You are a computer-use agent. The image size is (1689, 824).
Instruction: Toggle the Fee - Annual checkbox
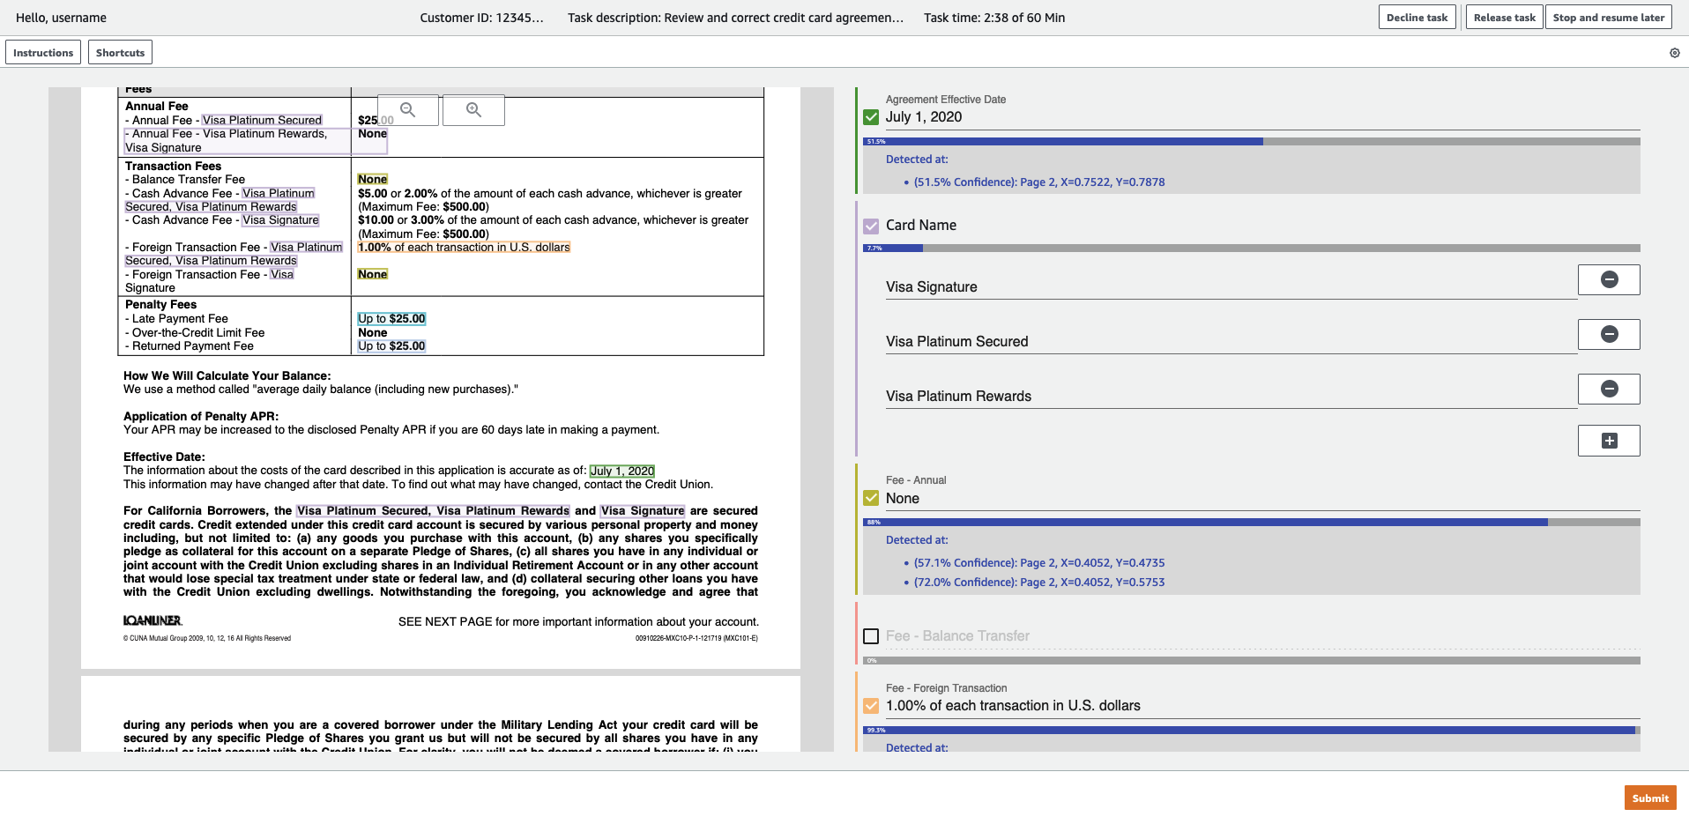tap(871, 499)
